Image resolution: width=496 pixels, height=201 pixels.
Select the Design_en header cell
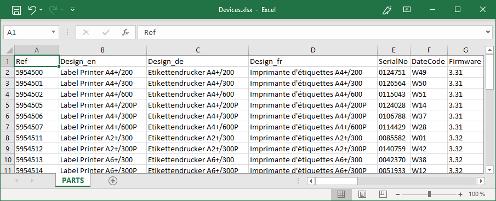tap(103, 61)
